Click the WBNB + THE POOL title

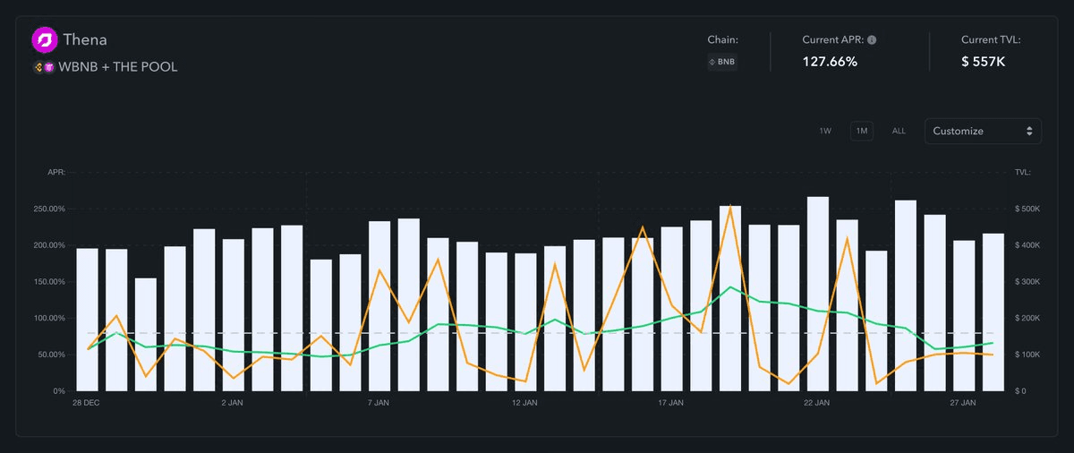tap(118, 67)
